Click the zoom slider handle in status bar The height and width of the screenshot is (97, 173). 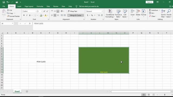[165, 95]
